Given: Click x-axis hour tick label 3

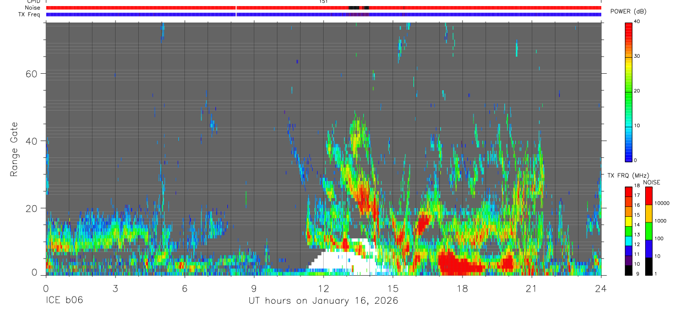Looking at the screenshot, I should click(115, 288).
